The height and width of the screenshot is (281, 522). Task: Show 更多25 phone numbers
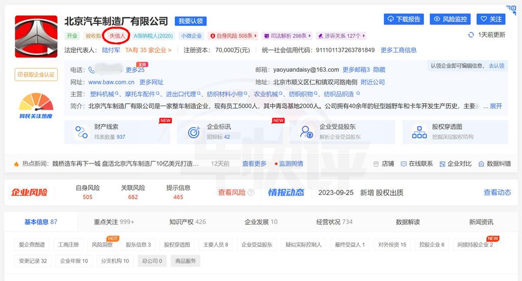click(135, 70)
